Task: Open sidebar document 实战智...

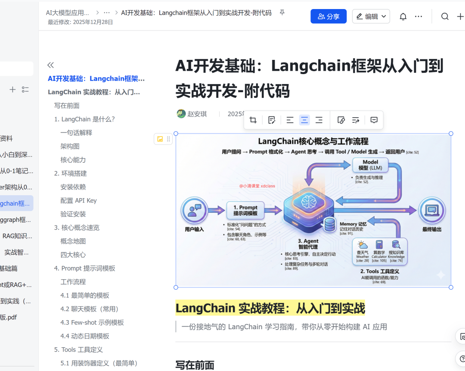Action: (x=16, y=252)
